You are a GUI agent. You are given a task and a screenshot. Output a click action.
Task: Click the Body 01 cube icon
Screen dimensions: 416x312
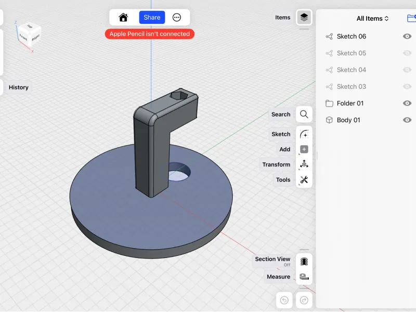329,120
